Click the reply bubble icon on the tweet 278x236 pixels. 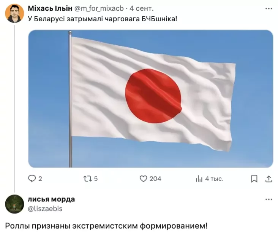point(32,179)
